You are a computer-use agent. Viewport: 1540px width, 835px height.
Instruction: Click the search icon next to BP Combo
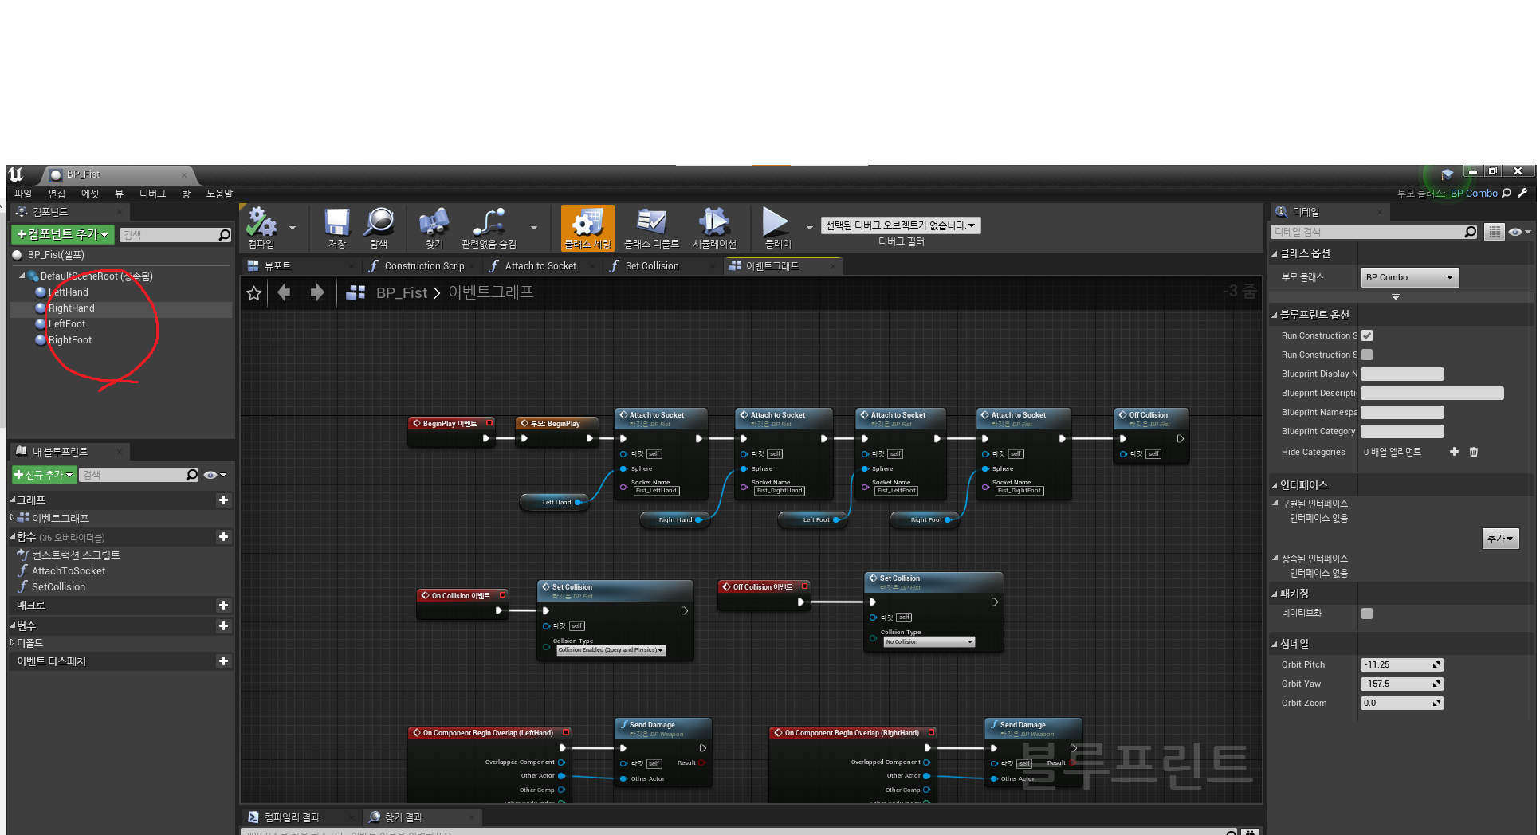1507,193
